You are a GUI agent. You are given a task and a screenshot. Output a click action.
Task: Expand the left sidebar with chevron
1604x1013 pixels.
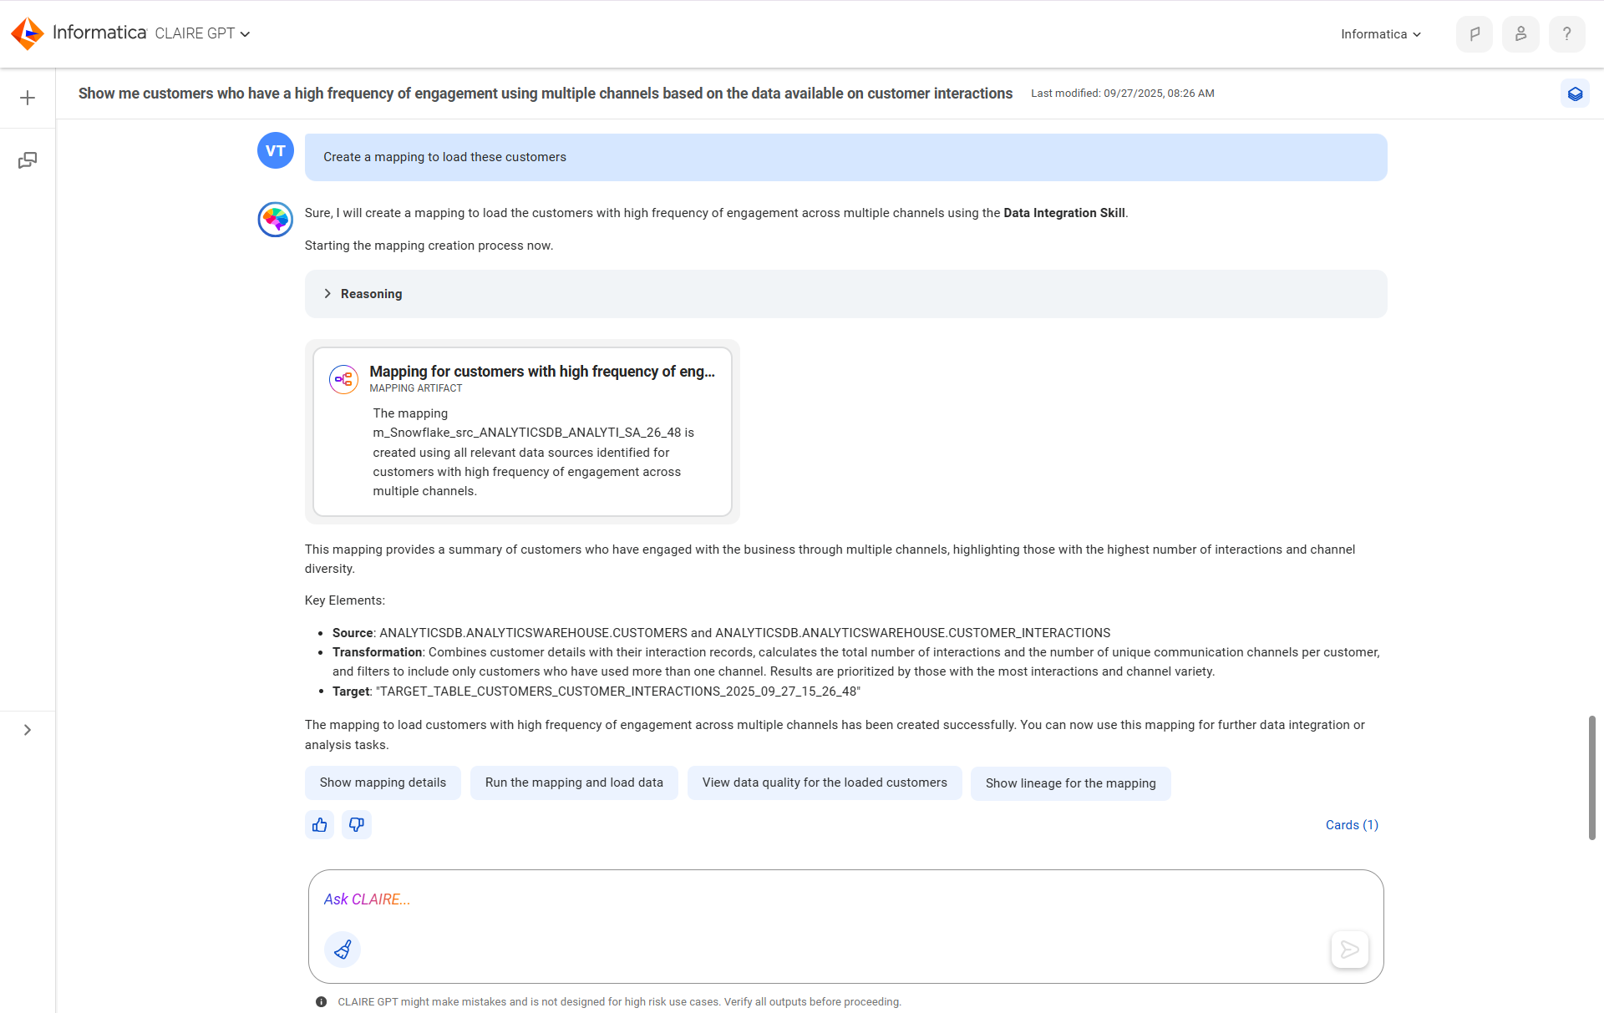[x=28, y=730]
